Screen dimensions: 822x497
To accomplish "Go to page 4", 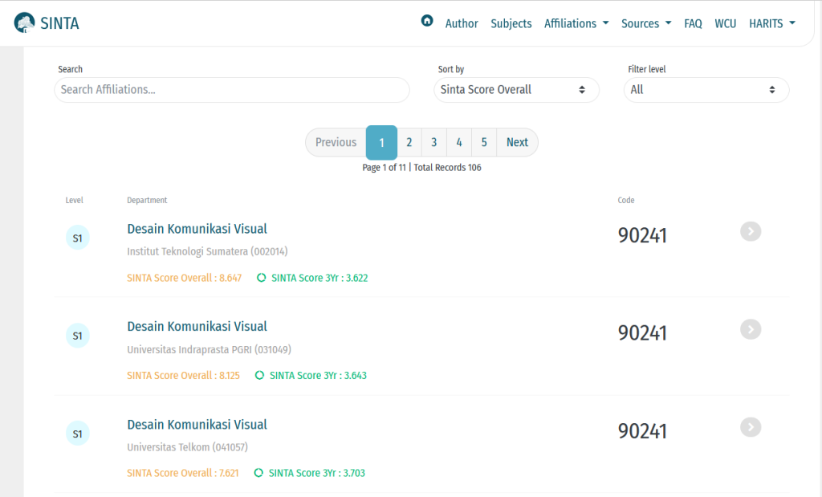I will click(459, 142).
